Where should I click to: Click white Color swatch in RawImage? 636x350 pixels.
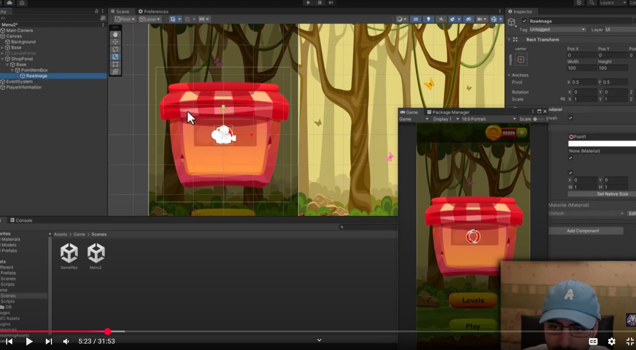pos(602,144)
